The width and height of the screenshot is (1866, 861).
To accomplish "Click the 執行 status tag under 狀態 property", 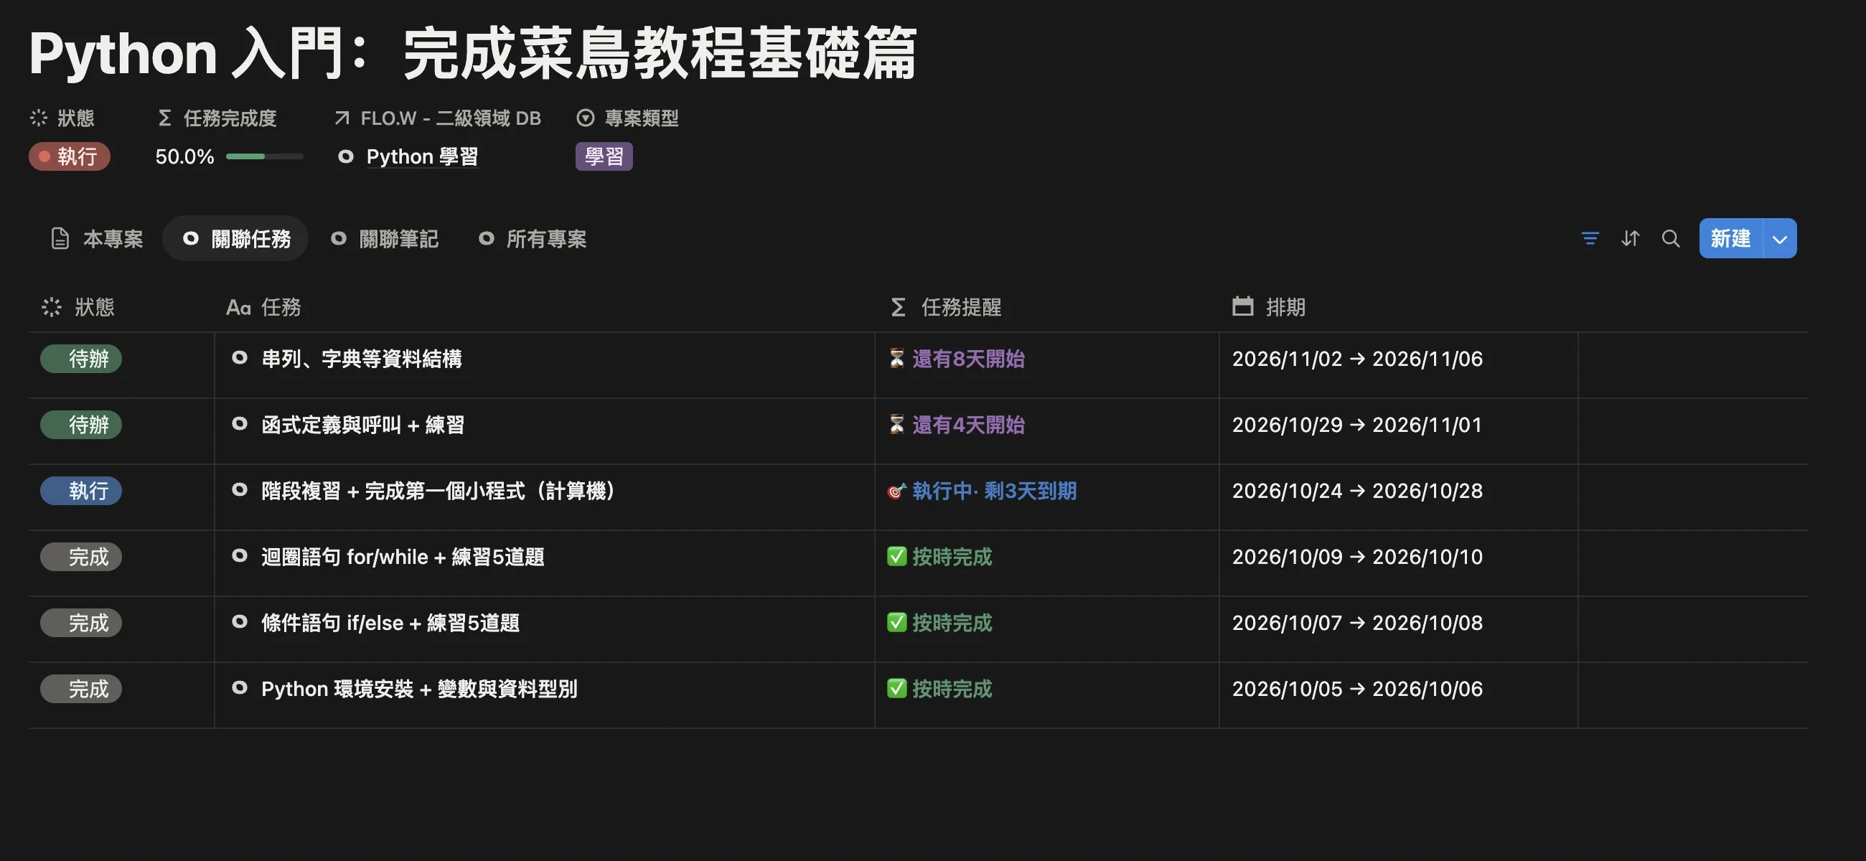I will point(70,156).
